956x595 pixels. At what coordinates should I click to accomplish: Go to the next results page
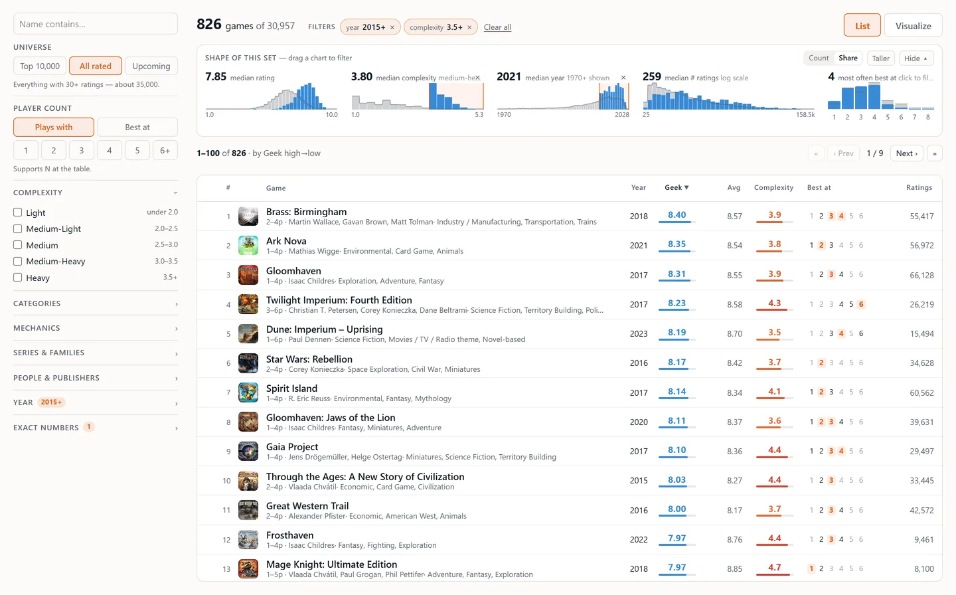(x=907, y=153)
